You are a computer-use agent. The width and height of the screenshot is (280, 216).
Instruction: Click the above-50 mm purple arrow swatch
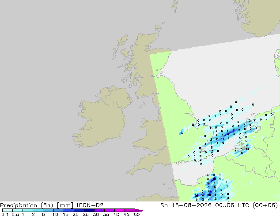click(140, 210)
